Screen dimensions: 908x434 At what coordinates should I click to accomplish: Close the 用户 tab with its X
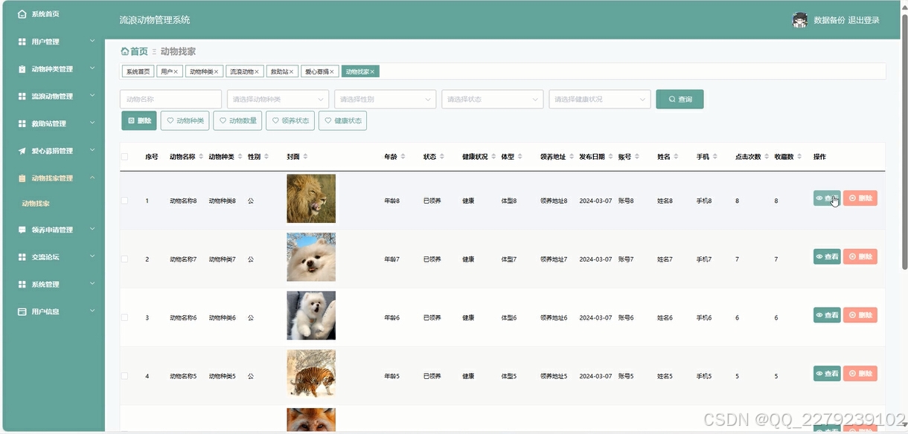pyautogui.click(x=176, y=71)
